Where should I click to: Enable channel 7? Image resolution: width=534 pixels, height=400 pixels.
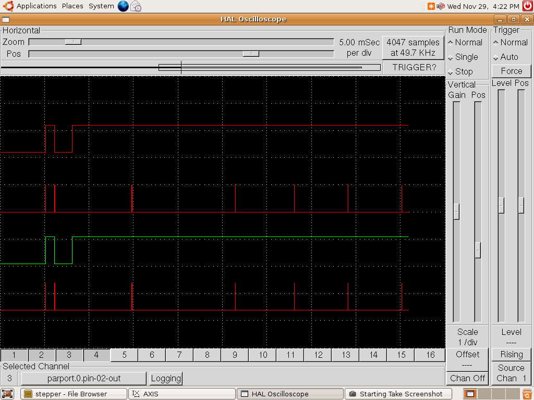tap(179, 355)
